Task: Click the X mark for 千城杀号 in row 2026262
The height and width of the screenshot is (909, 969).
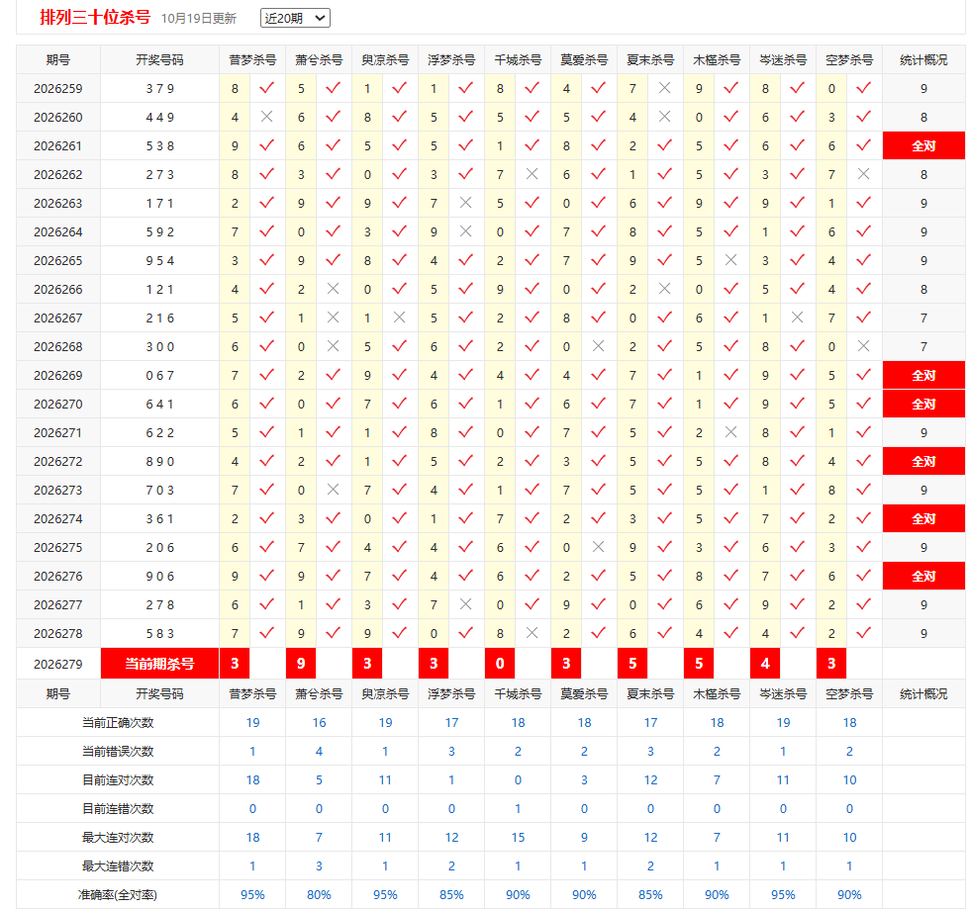Action: [532, 174]
